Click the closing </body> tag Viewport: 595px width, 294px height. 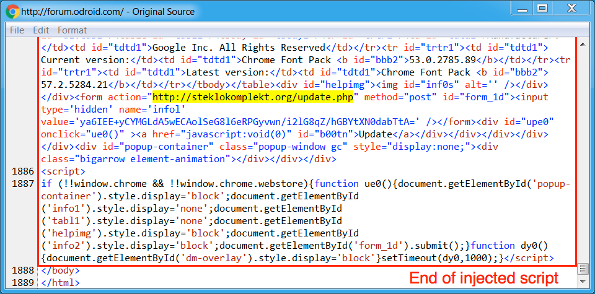61,270
